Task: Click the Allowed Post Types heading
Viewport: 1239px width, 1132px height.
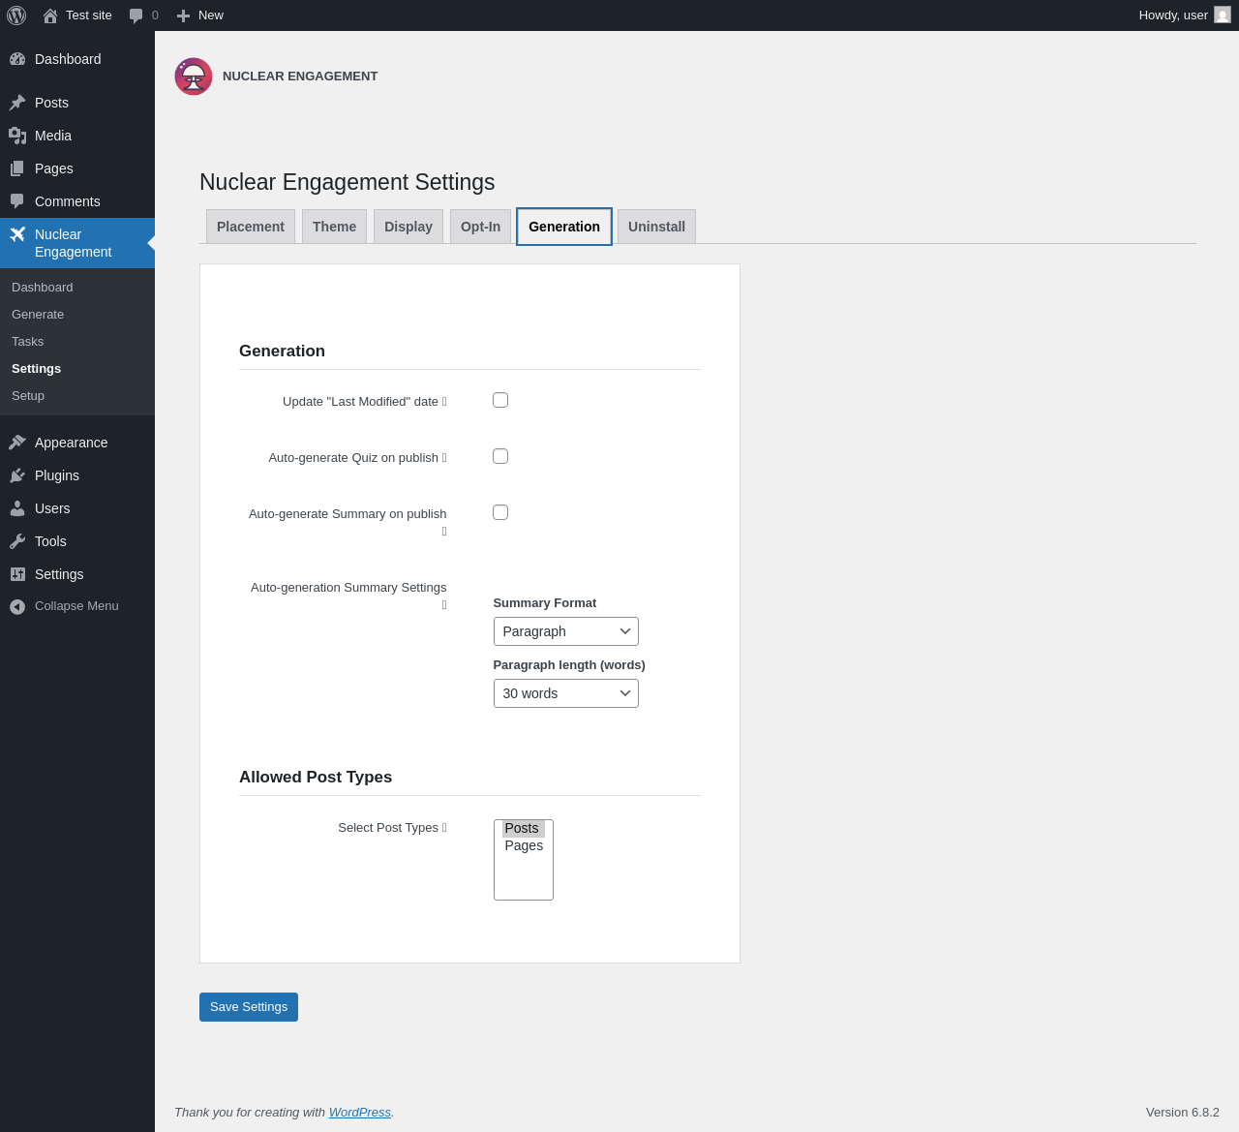Action: pyautogui.click(x=316, y=778)
